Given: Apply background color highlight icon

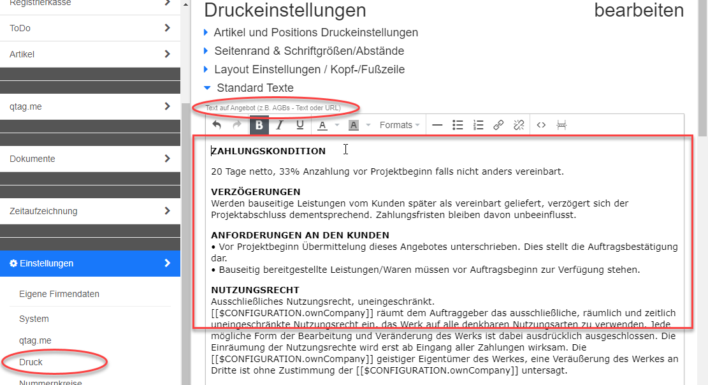Looking at the screenshot, I should (354, 125).
